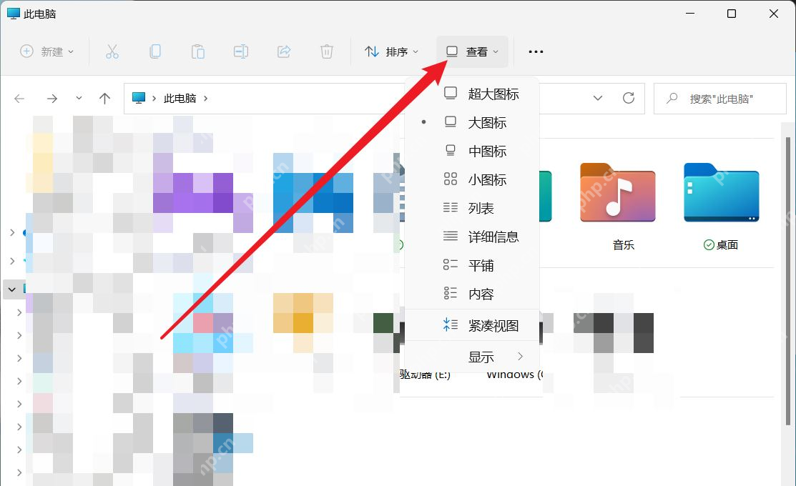Collapse the expanded navigation tree node
796x486 pixels.
click(11, 289)
